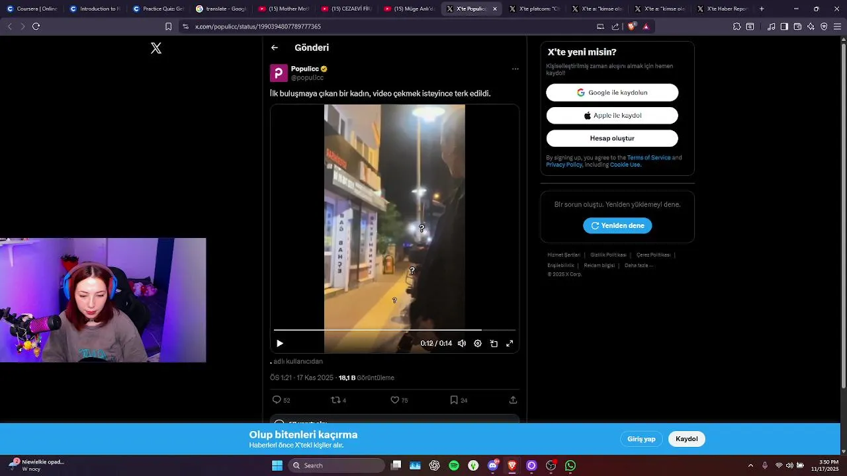Screen dimensions: 847x476
Task: Click 'Apple ile kaydol' button
Action: (612, 116)
